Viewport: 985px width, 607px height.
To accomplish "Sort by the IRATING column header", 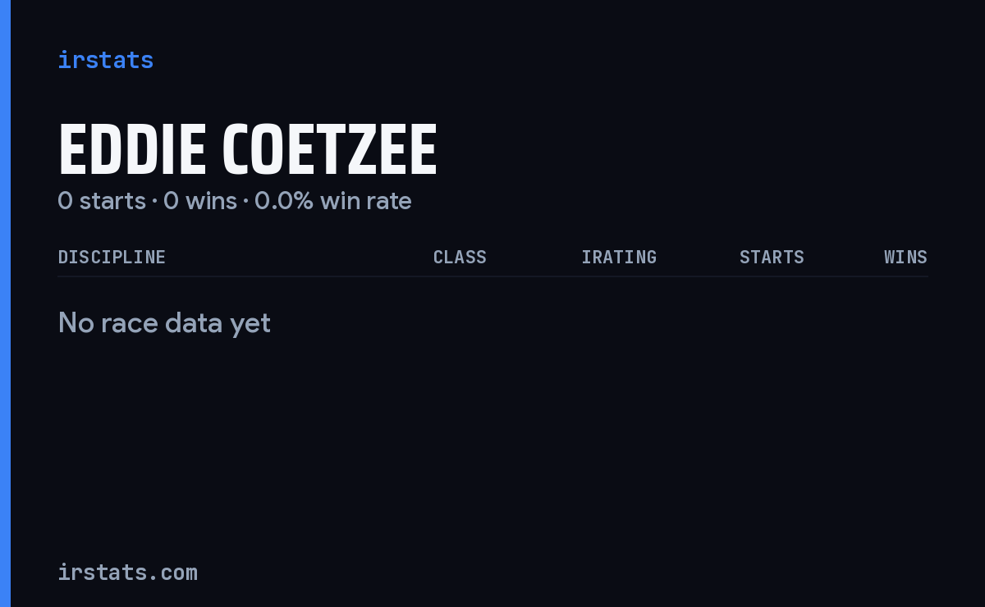I will pyautogui.click(x=619, y=257).
